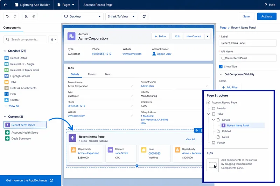
Task: Select the Notes & Attachments component
Action: click(20, 88)
